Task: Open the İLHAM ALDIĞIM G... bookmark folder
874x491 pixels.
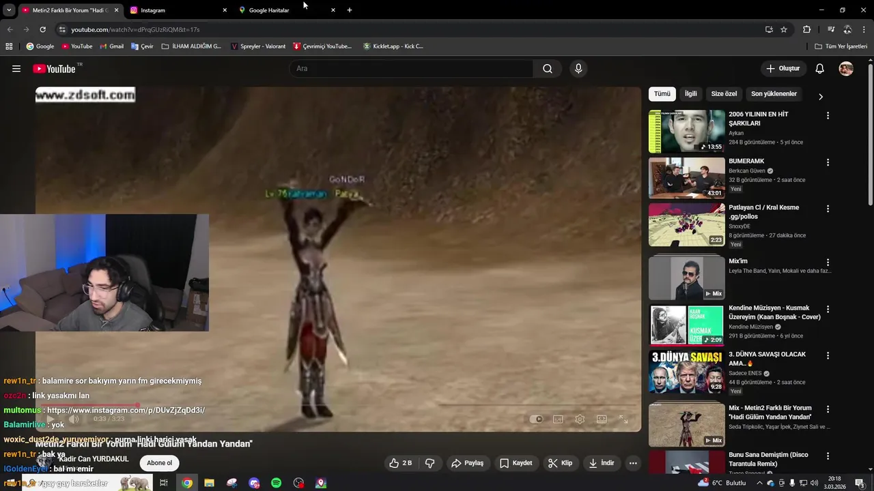Action: click(191, 46)
